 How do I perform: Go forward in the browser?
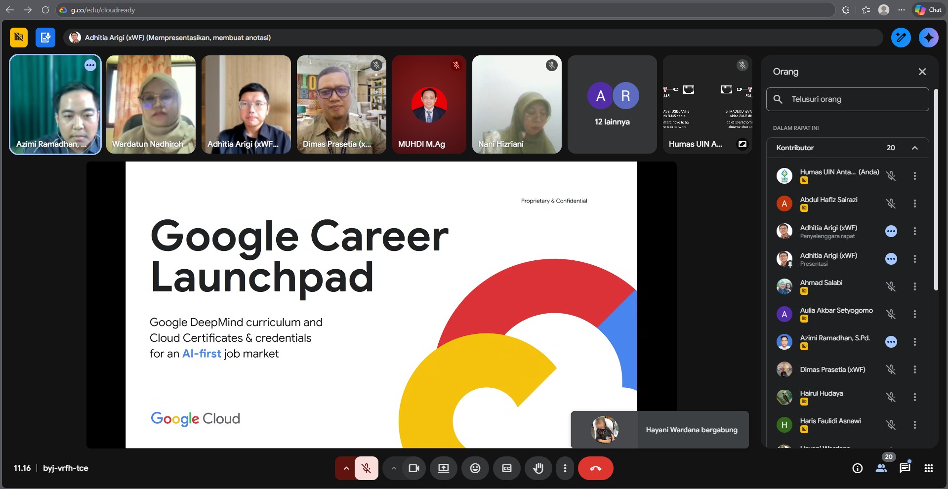(x=28, y=10)
